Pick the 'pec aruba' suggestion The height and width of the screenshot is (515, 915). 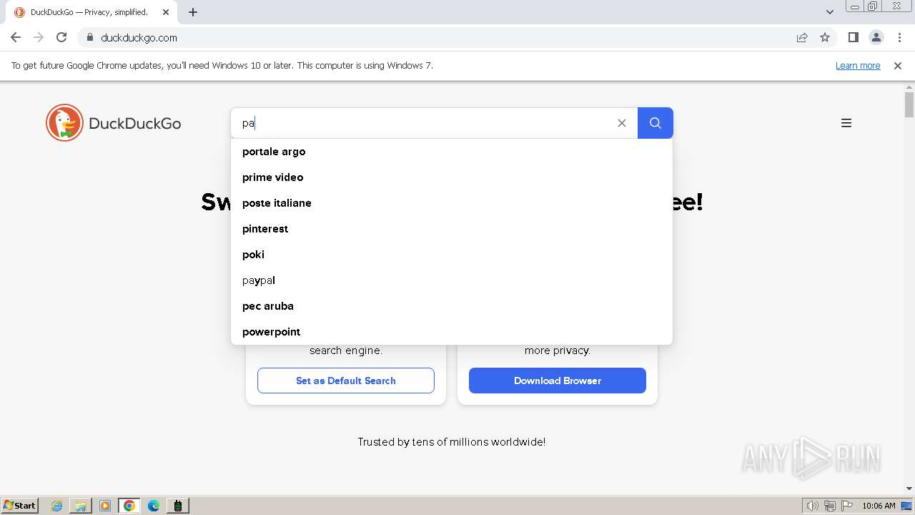tap(452, 306)
